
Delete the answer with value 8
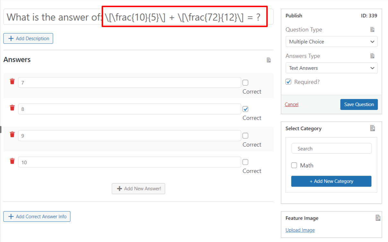tap(12, 108)
